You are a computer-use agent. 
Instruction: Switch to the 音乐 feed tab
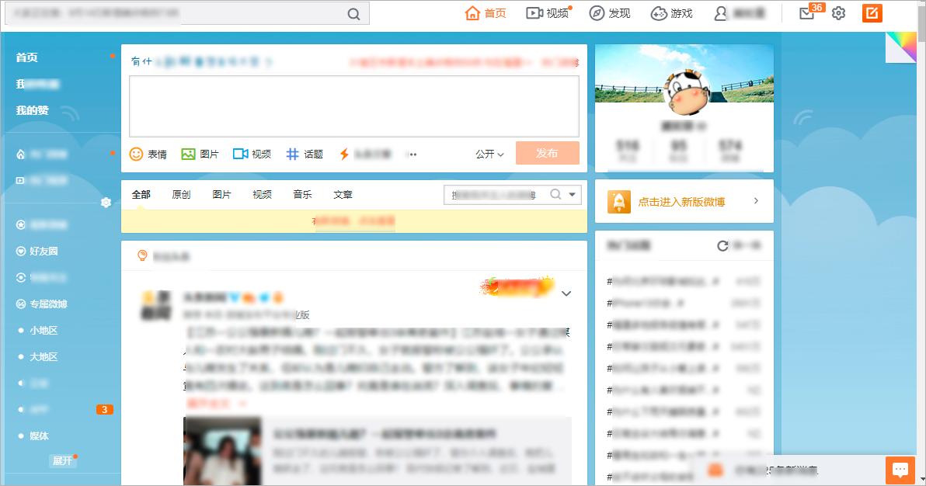[x=302, y=194]
